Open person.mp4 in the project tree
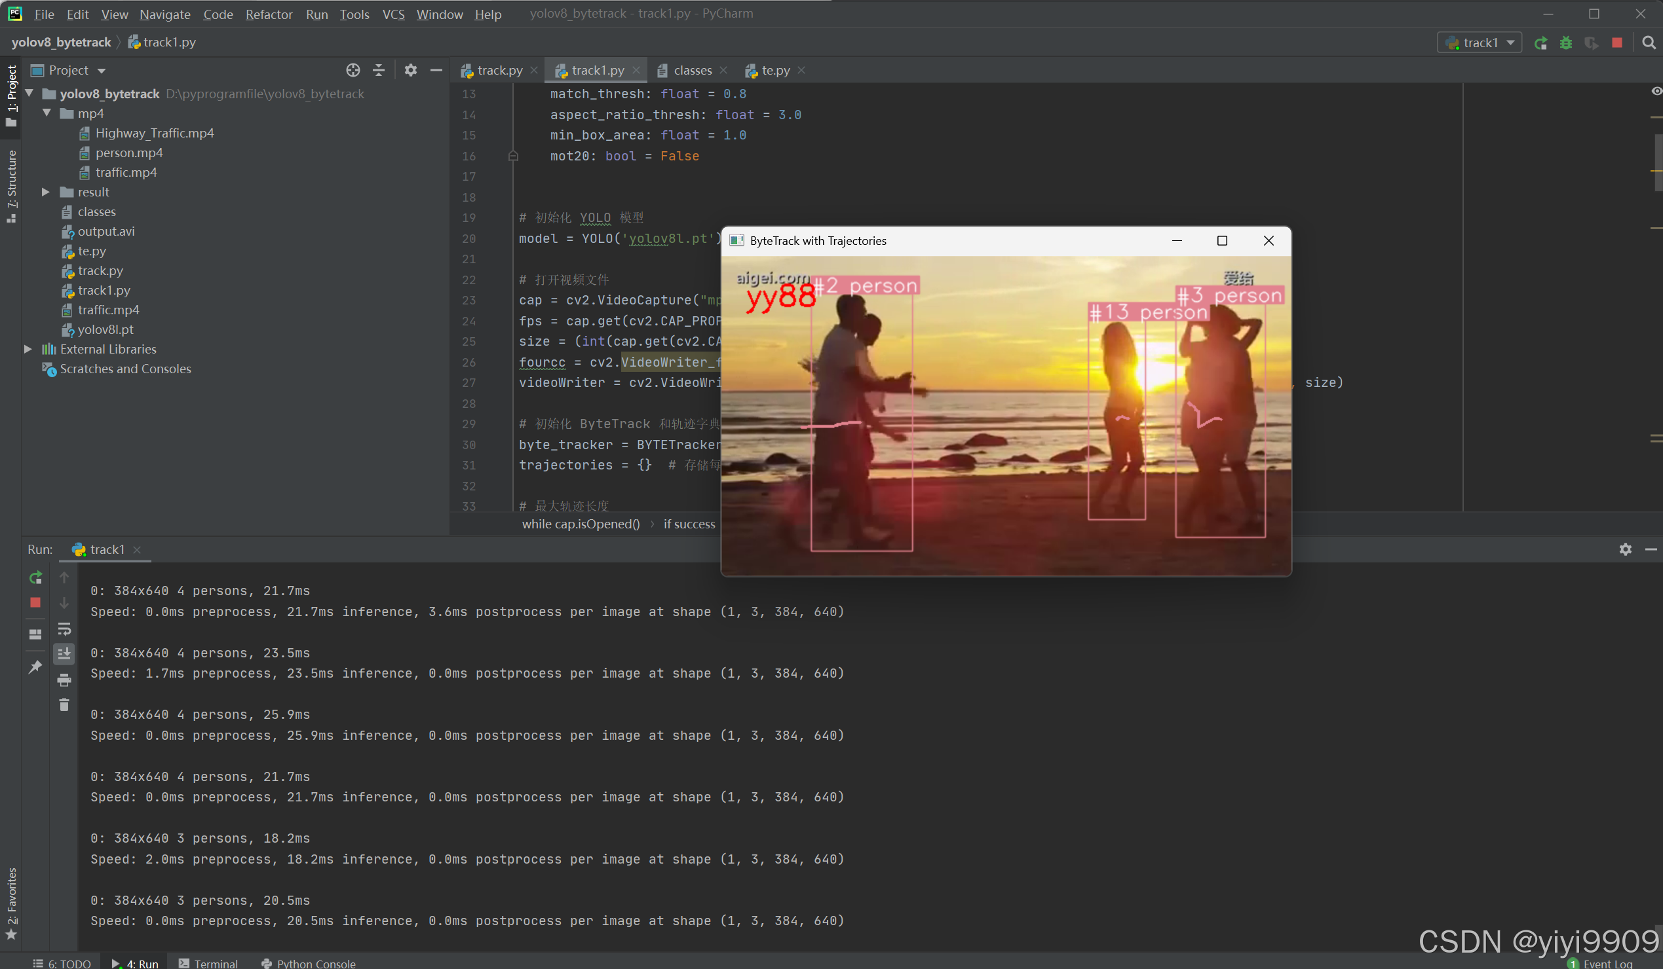Image resolution: width=1663 pixels, height=969 pixels. point(128,153)
